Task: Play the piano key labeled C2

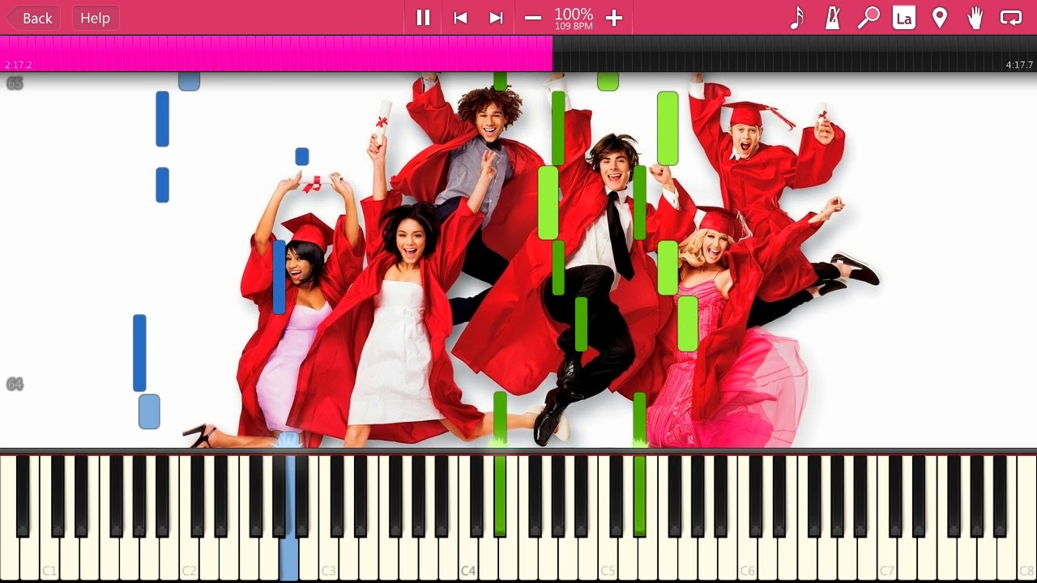Action: pyautogui.click(x=189, y=559)
